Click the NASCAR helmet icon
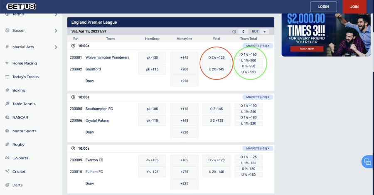Screen dimensions: 374x195 [x=7, y=117]
